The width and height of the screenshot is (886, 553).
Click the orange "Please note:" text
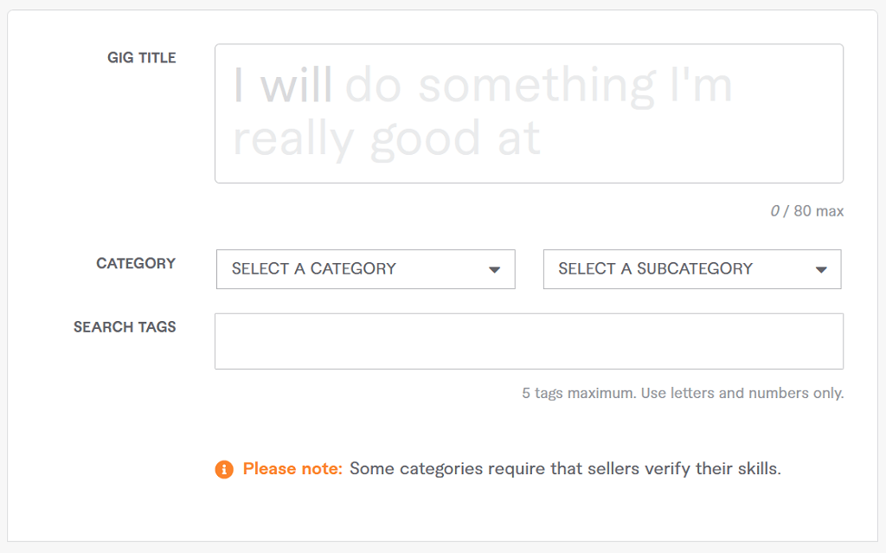pyautogui.click(x=292, y=469)
